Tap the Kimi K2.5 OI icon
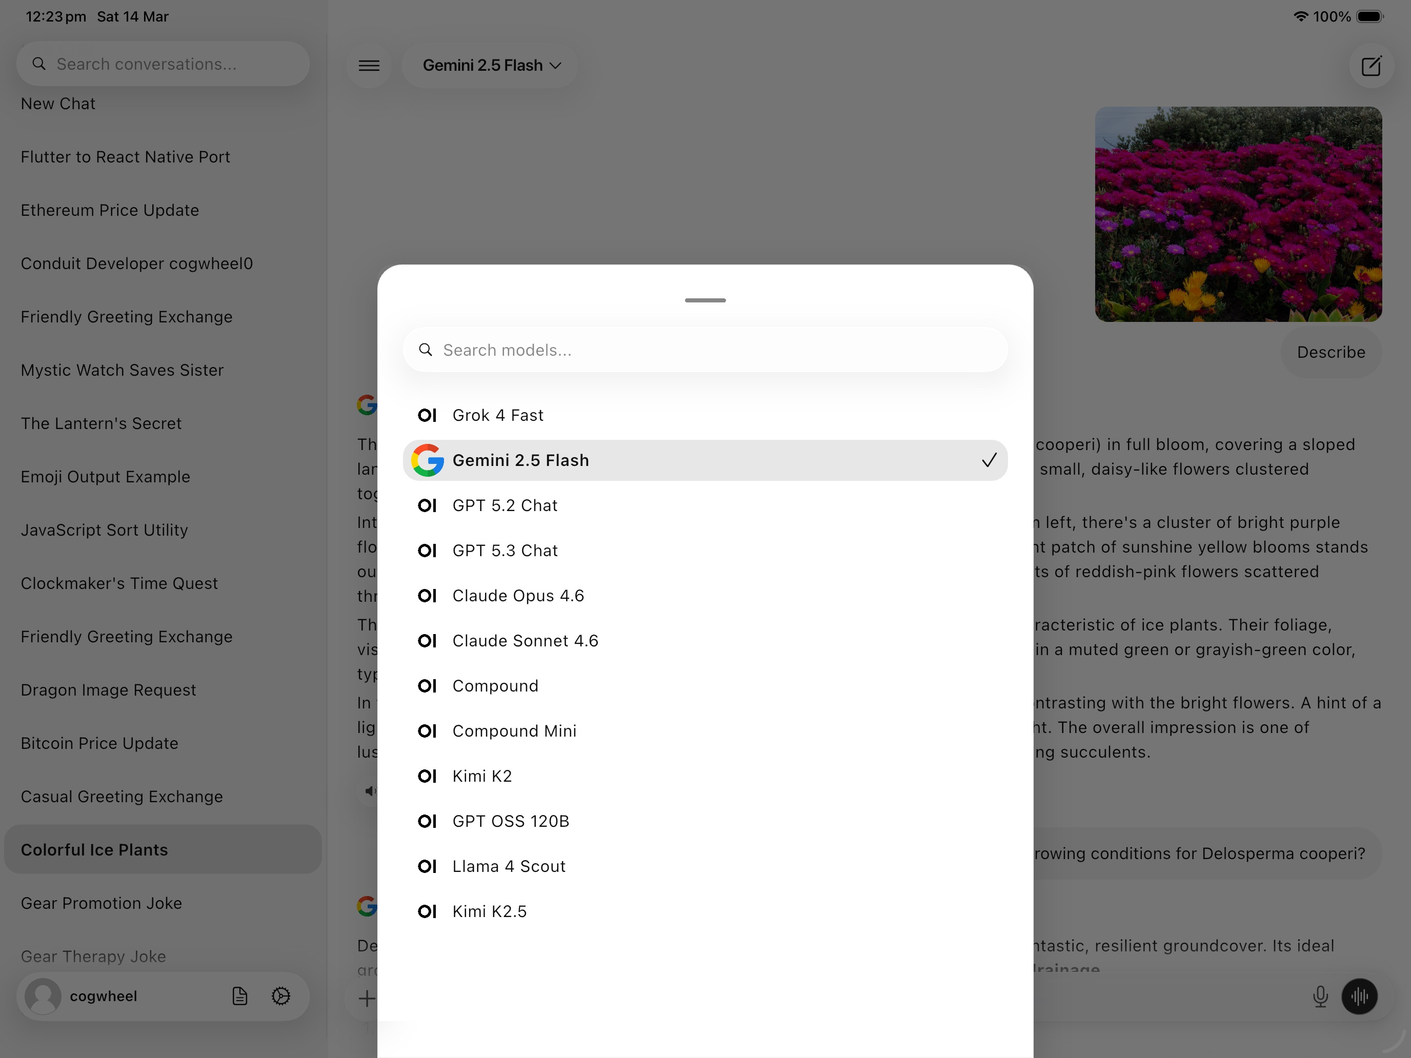 point(427,911)
